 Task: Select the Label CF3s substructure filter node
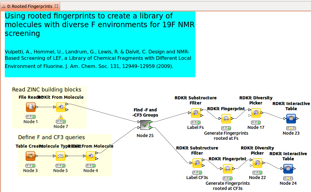(x=197, y=163)
